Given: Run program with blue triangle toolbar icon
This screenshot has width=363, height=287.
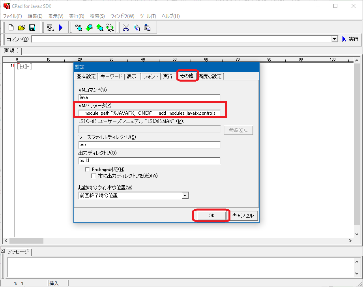Looking at the screenshot, I should pos(61,28).
